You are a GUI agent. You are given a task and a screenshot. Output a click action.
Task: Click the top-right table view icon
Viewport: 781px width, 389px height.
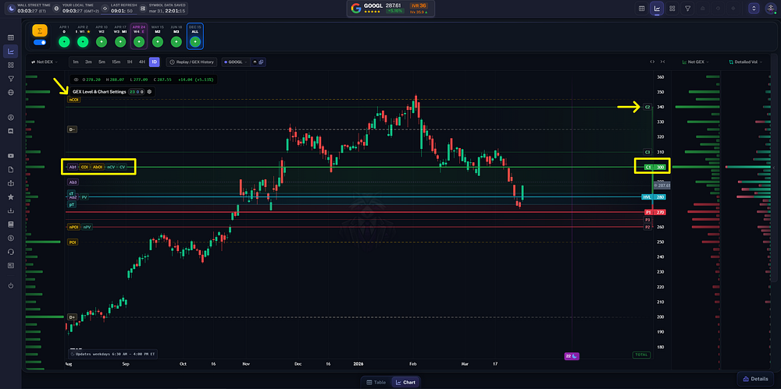pyautogui.click(x=641, y=9)
